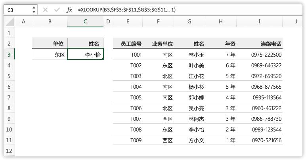The width and height of the screenshot is (306, 160).
Task: Click the Name Box up arrow
Action: point(34,8)
